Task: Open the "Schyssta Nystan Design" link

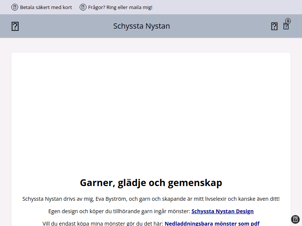Action: (x=222, y=211)
